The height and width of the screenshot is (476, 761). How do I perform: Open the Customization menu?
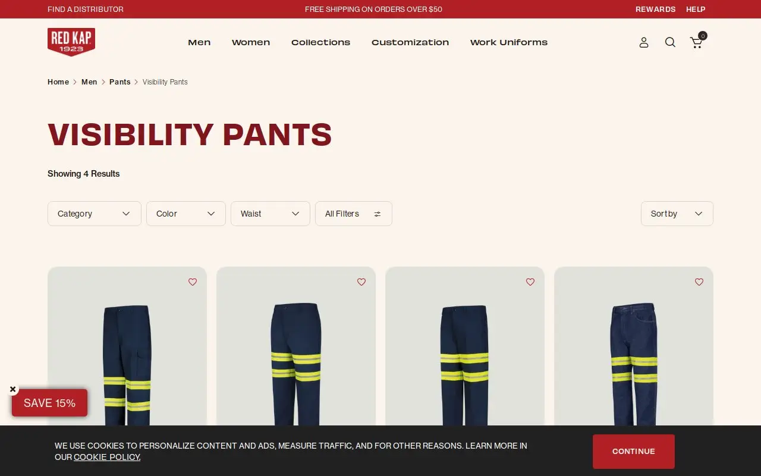(x=410, y=42)
